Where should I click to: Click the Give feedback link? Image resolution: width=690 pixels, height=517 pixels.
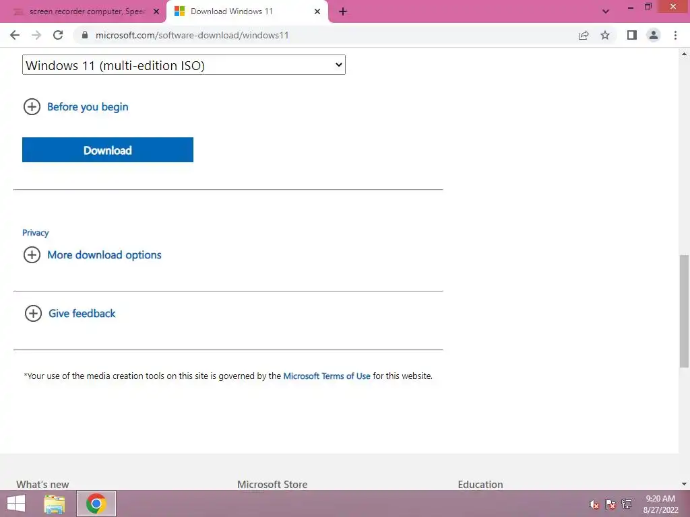[x=82, y=314]
